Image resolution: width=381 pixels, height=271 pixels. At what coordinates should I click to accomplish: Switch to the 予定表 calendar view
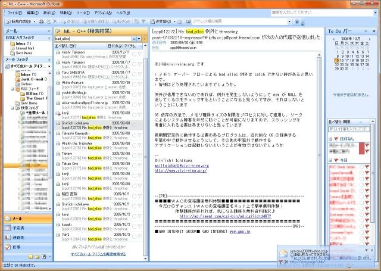pos(28,228)
